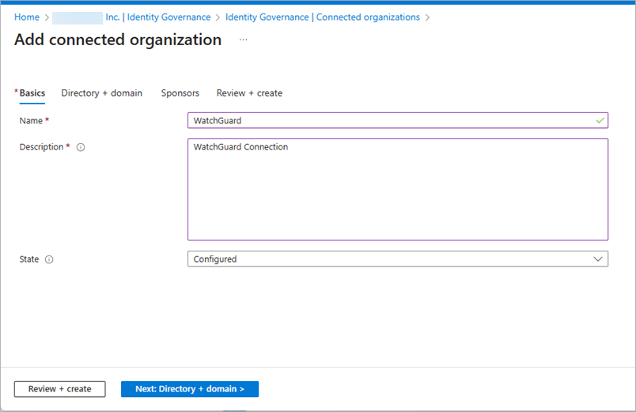Open Inc. | Identity Governance breadcrumb link
This screenshot has height=412, width=636.
point(157,17)
